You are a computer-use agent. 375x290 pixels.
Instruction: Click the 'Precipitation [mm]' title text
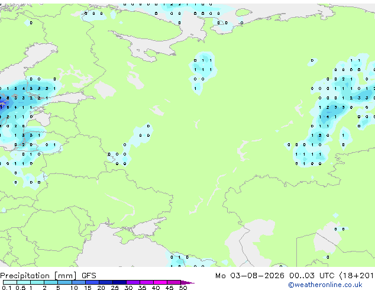click(38, 276)
